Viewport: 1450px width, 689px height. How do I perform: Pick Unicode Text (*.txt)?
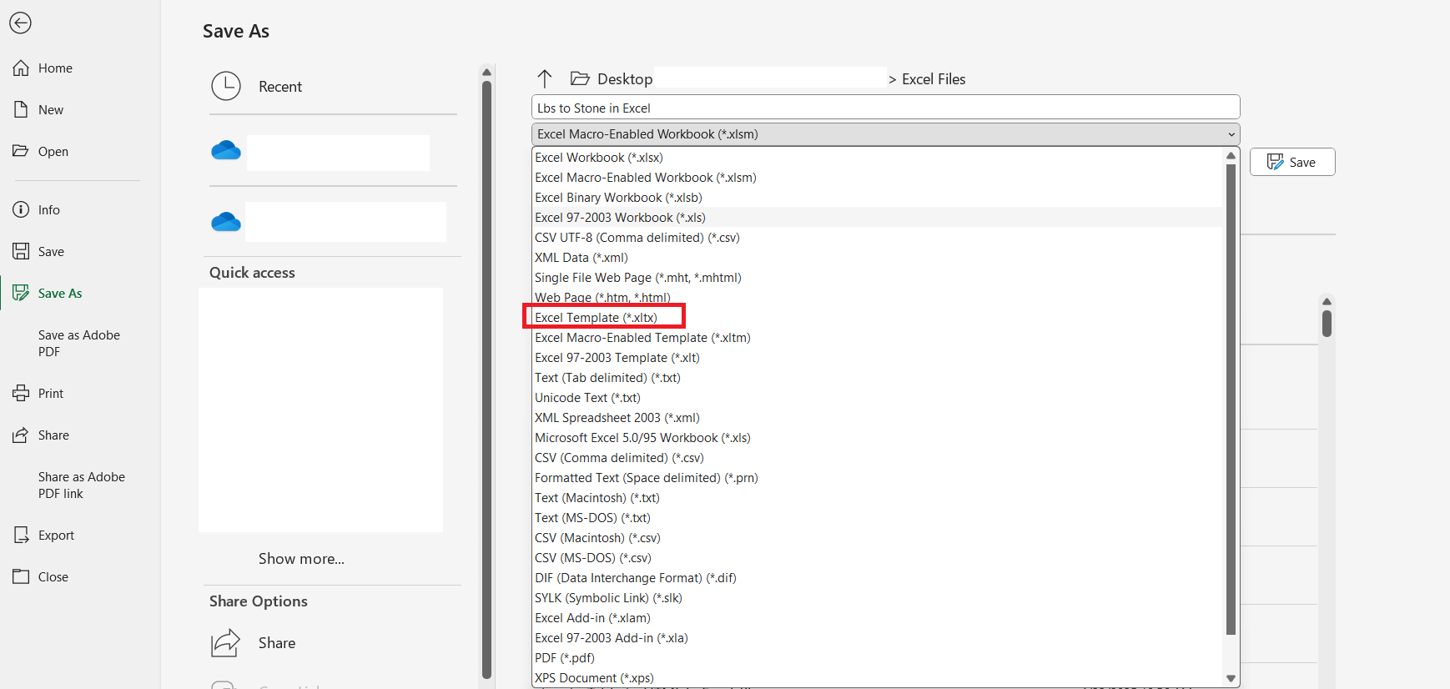click(878, 398)
